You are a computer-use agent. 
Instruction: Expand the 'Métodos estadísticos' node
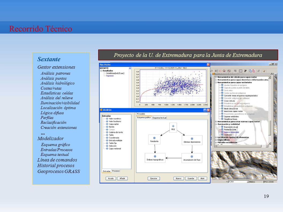216,142
